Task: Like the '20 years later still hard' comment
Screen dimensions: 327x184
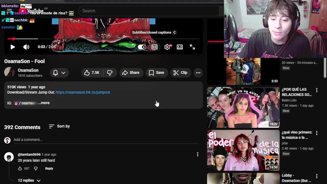Action: pyautogui.click(x=20, y=168)
